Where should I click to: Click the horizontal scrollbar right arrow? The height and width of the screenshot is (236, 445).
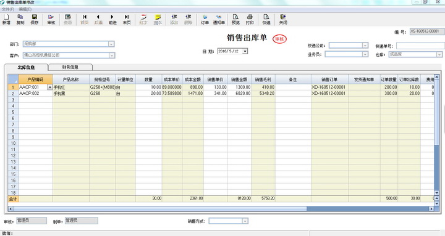coord(431,209)
